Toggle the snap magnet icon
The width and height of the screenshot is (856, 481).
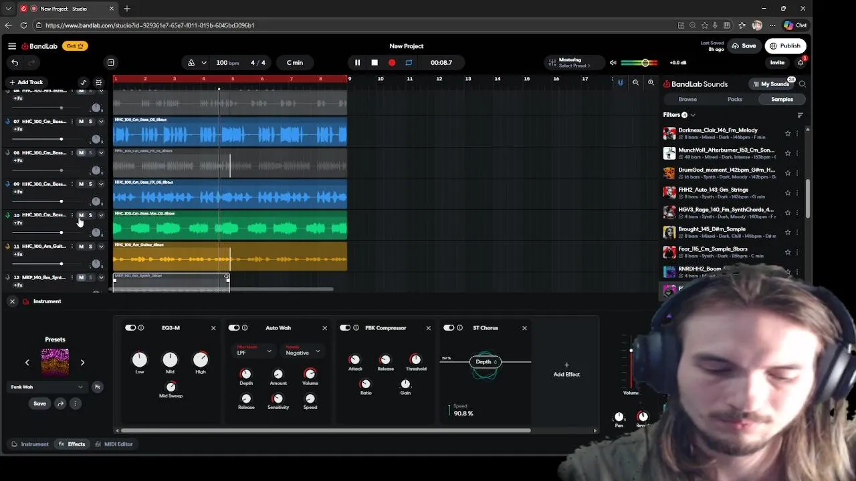click(x=620, y=82)
